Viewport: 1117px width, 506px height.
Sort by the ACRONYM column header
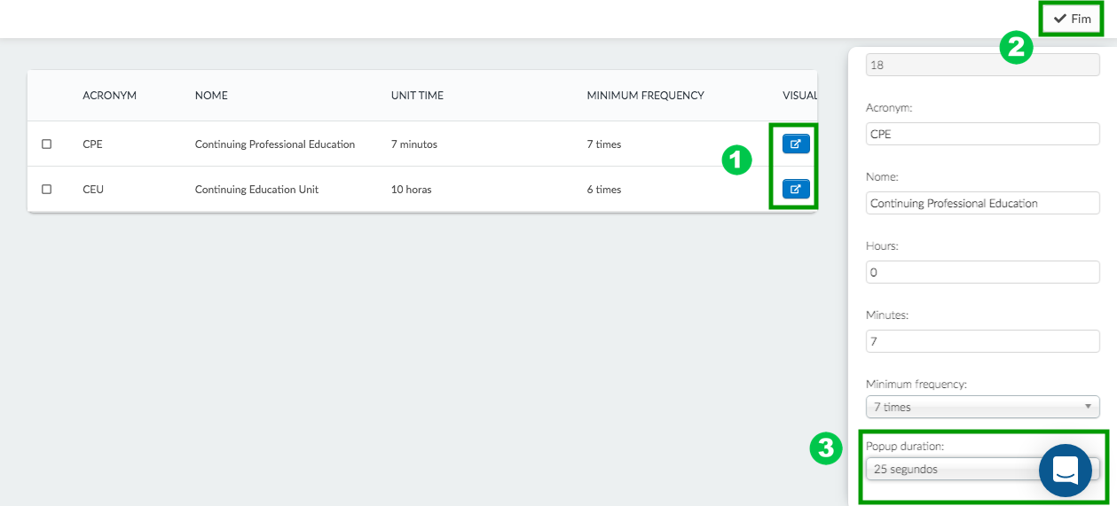point(109,96)
